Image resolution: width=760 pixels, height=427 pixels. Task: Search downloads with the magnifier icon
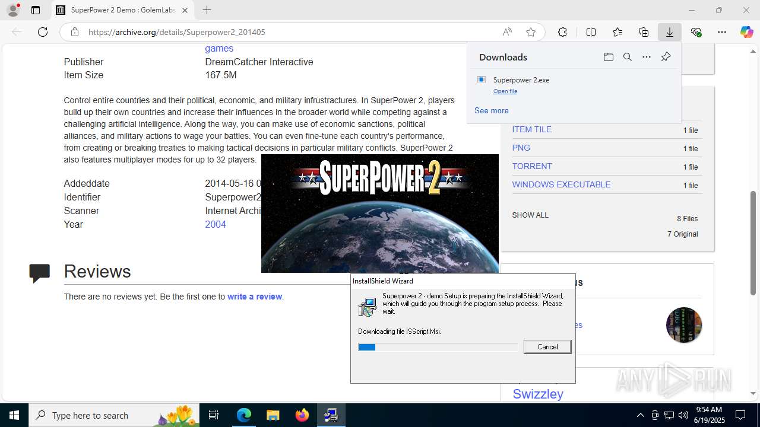tap(627, 57)
